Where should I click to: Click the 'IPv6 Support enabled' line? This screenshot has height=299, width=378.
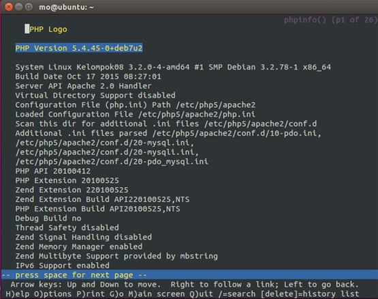coord(63,266)
